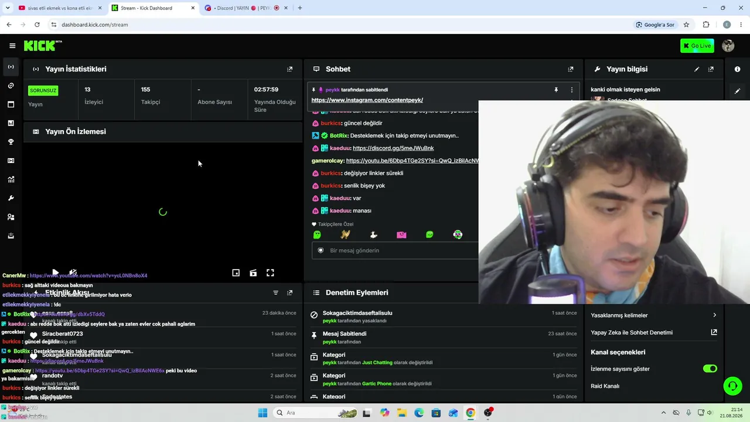Screen dimensions: 750x422
Task: Open a new browser tab
Action: point(300,8)
